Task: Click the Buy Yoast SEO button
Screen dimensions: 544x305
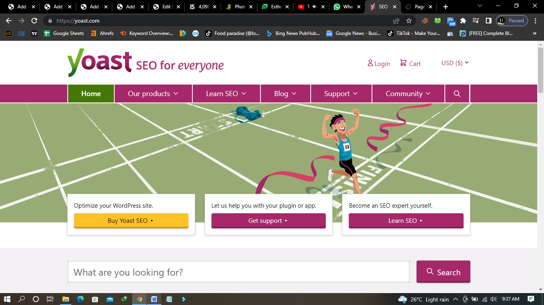Action: (x=131, y=221)
